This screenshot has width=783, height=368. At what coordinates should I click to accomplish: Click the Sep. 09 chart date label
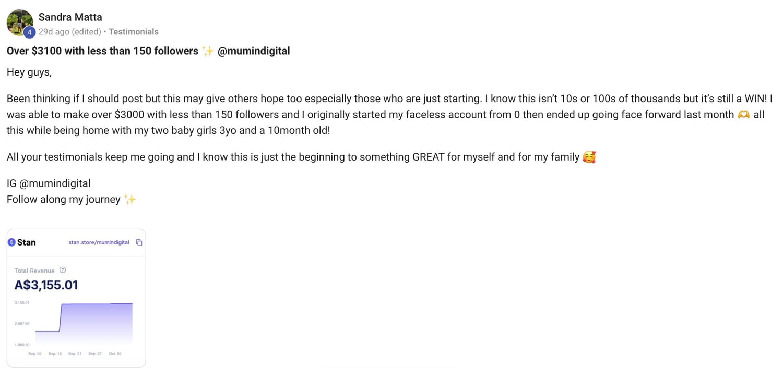click(x=35, y=354)
